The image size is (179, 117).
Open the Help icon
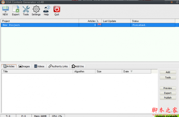[x=46, y=11]
